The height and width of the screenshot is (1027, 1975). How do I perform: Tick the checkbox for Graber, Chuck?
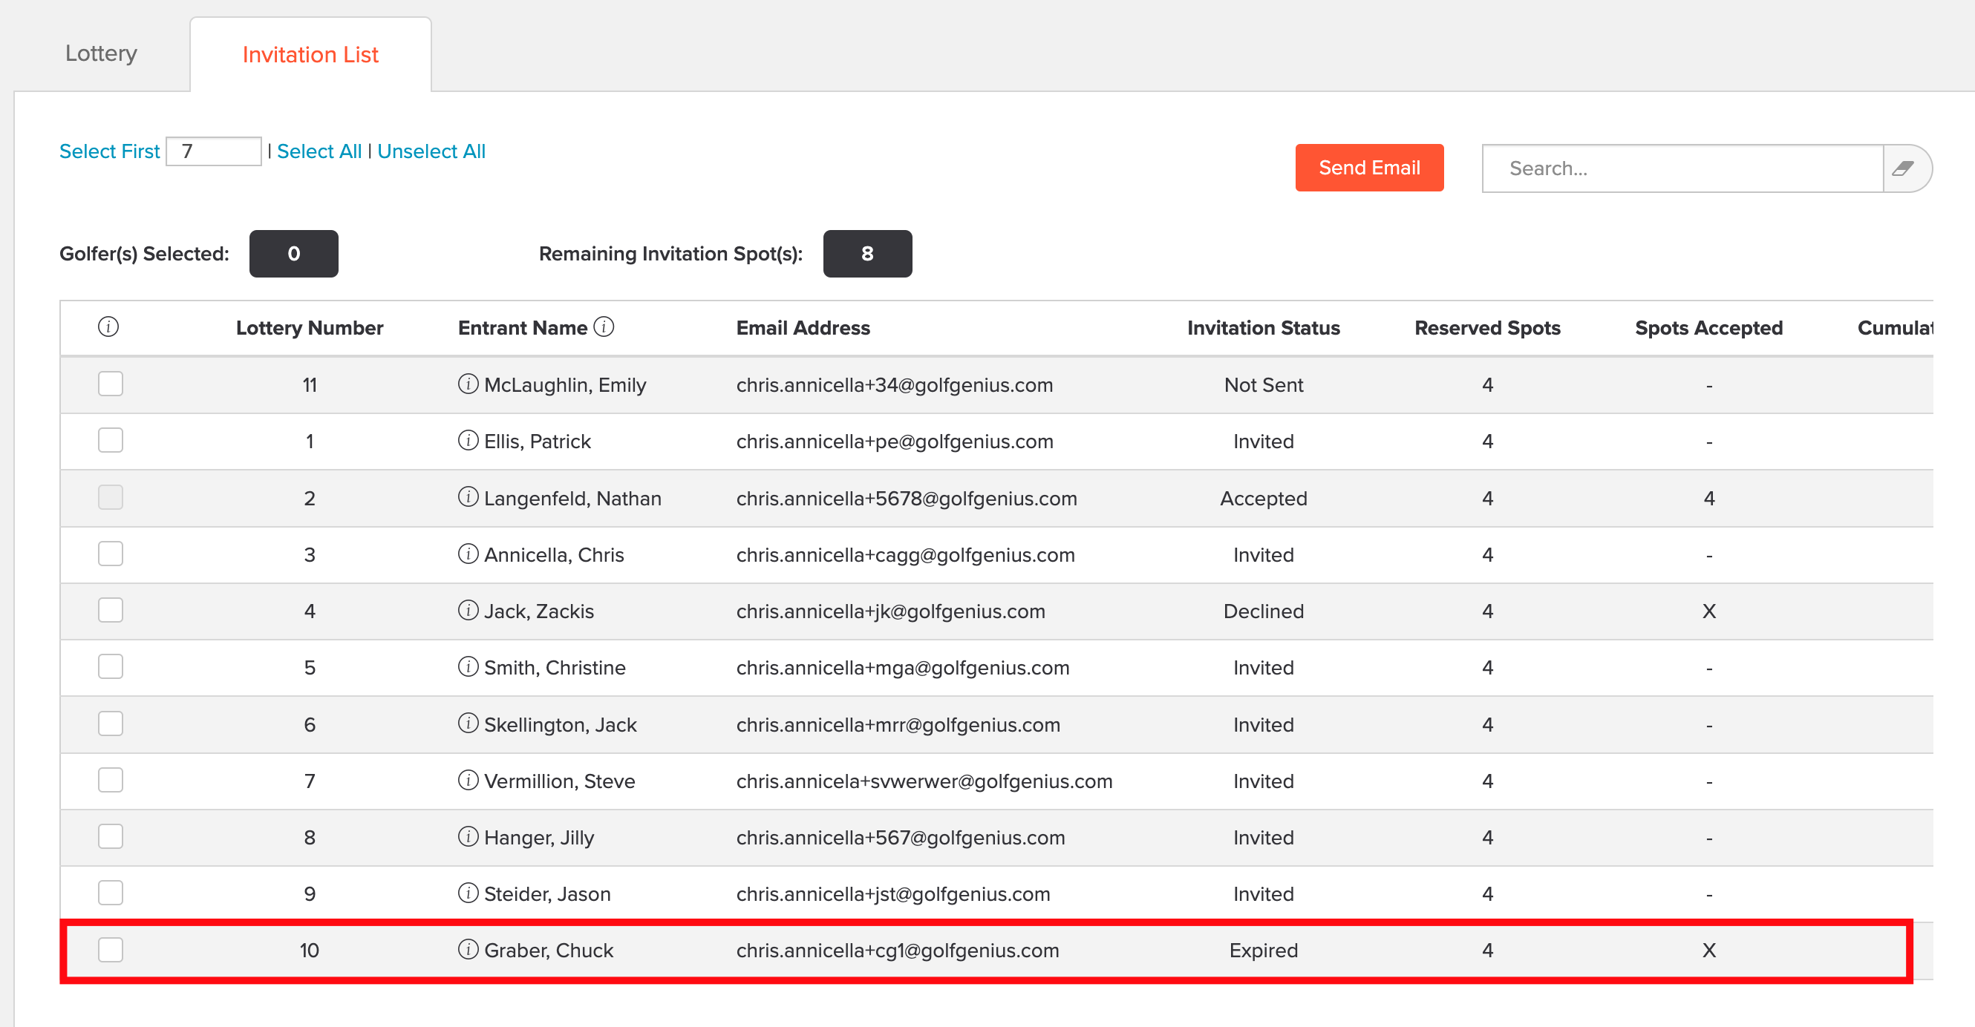coord(111,950)
